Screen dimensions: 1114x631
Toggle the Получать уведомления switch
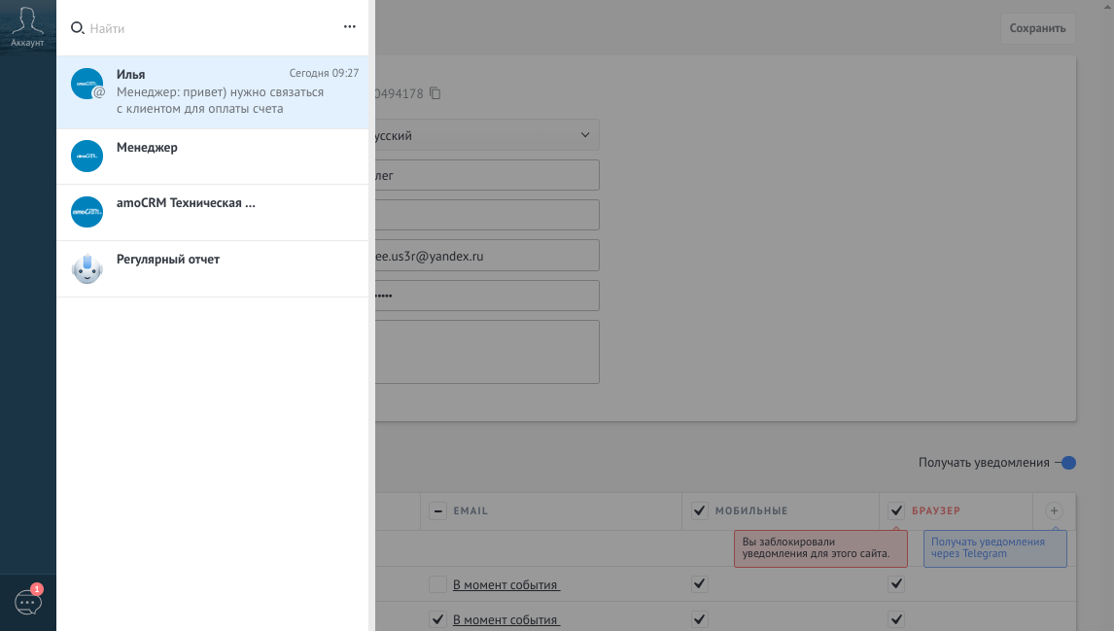pos(1066,463)
